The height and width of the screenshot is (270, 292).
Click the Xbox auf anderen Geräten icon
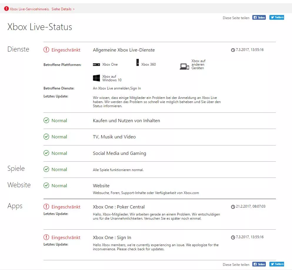[184, 66]
